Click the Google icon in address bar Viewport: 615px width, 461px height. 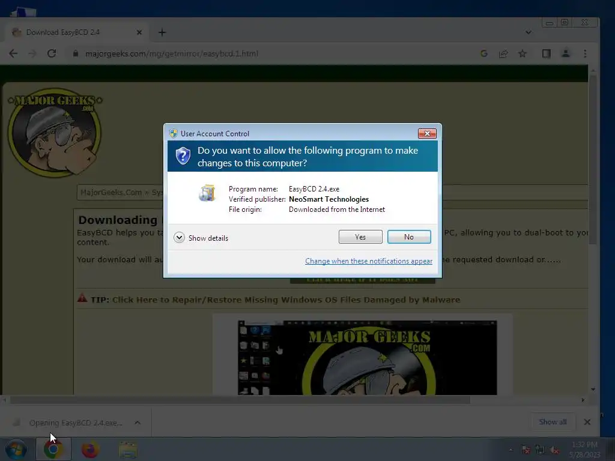click(483, 53)
